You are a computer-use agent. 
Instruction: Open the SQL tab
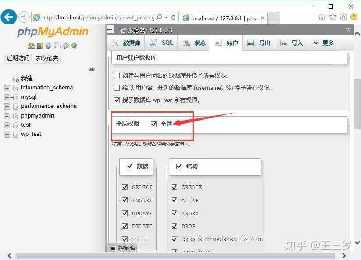pyautogui.click(x=161, y=43)
